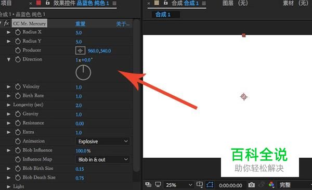The width and height of the screenshot is (312, 190).
Task: Open the Animation Explosive dropdown
Action: click(x=102, y=142)
